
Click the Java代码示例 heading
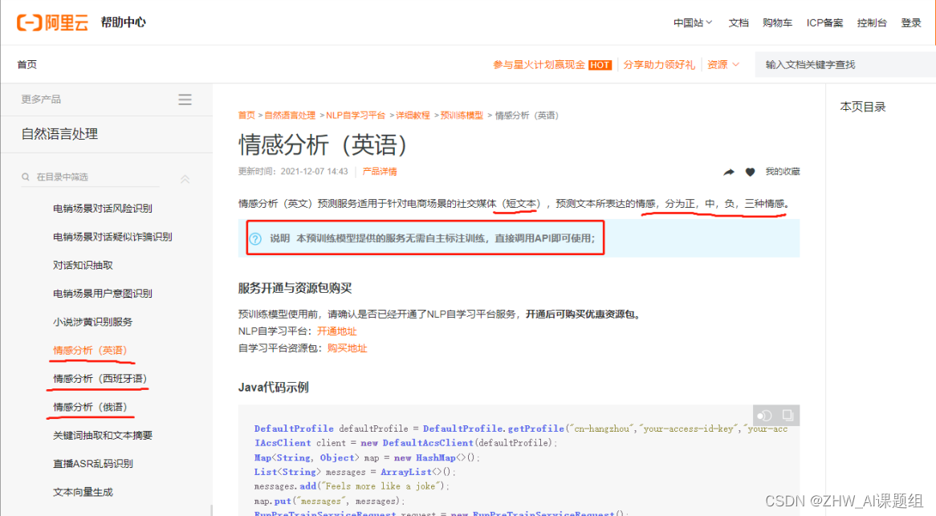pos(274,387)
